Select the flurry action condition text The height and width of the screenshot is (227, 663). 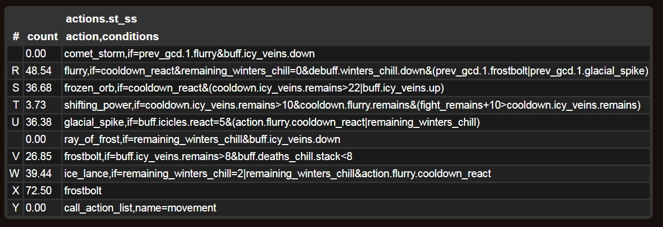click(356, 71)
